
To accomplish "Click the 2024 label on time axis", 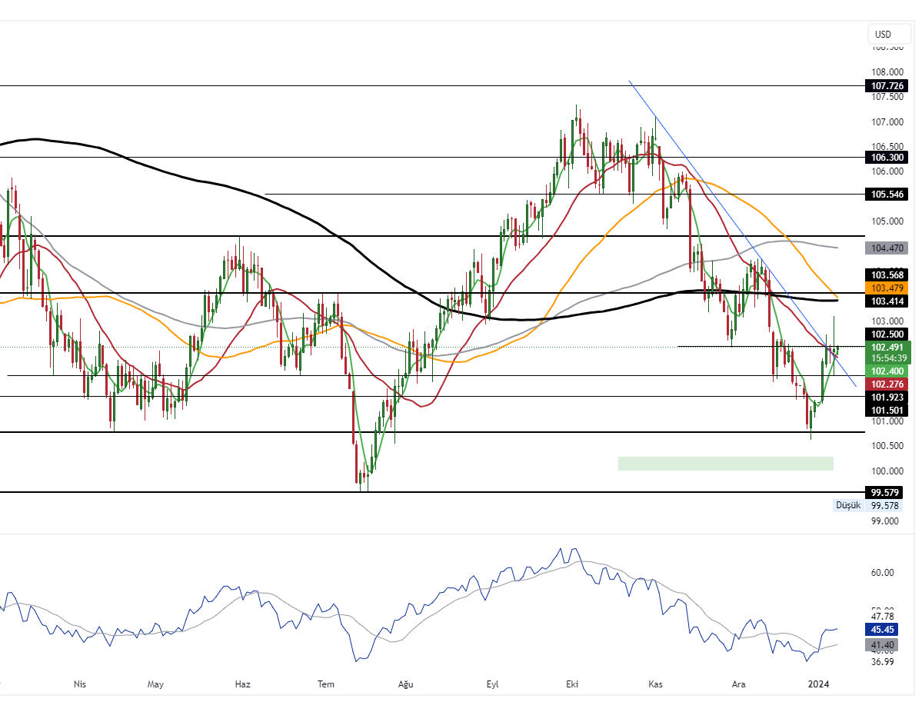I will click(x=818, y=684).
